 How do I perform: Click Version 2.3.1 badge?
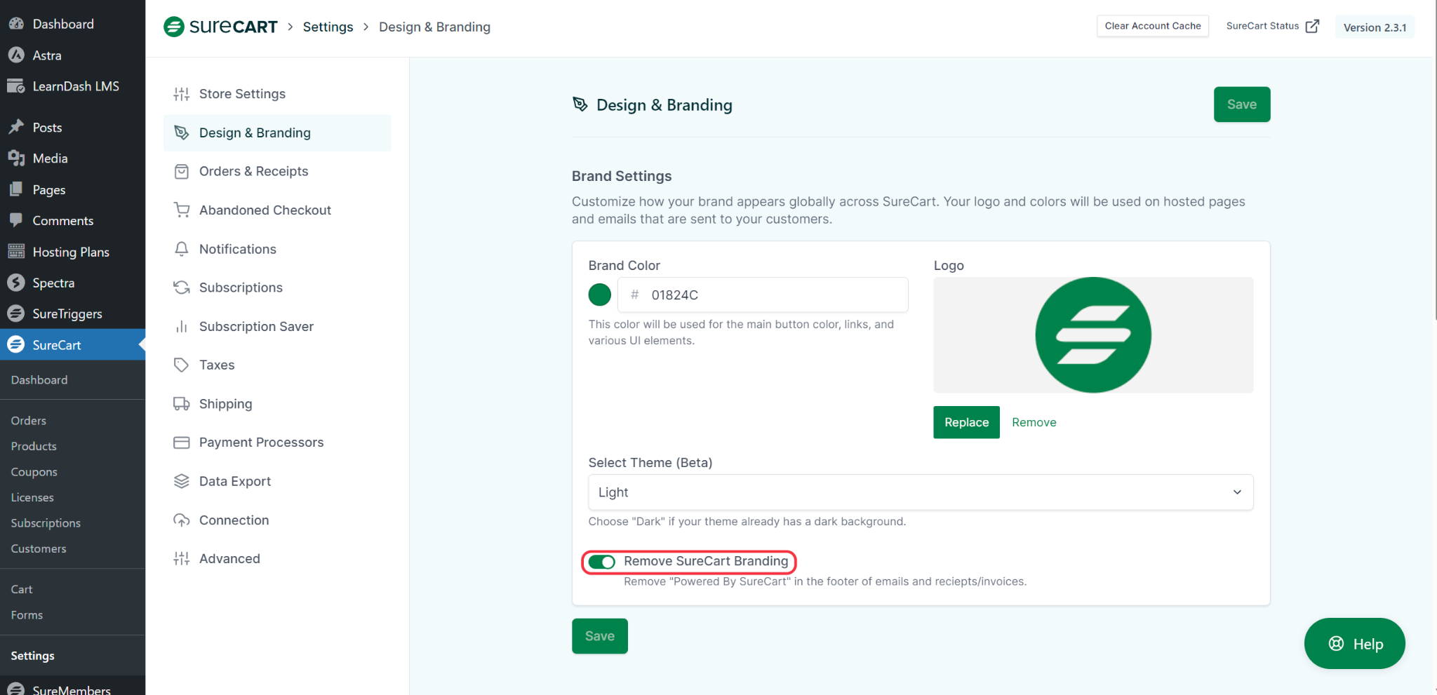1375,27
